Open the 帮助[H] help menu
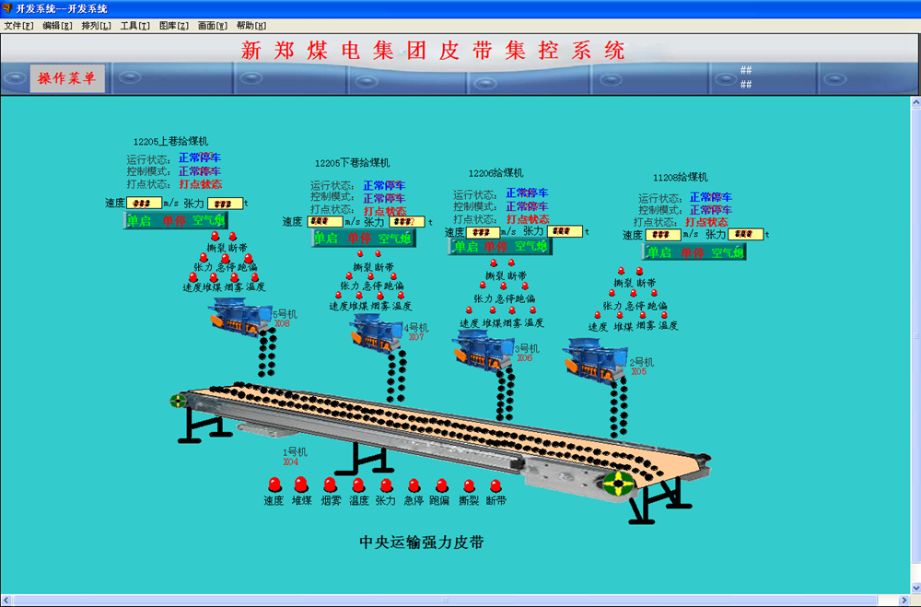This screenshot has height=607, width=921. pyautogui.click(x=251, y=26)
